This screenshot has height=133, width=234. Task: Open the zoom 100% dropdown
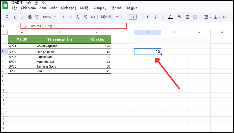49,17
